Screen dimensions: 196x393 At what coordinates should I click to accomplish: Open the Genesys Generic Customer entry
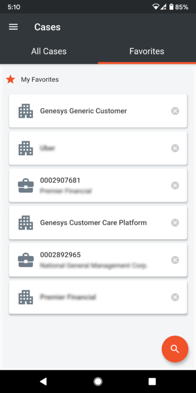coord(98,111)
